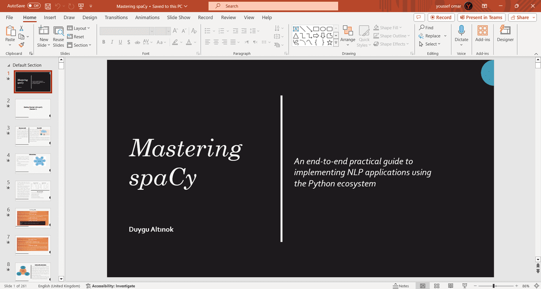The image size is (541, 289).
Task: Click the text highlight color button
Action: click(x=175, y=42)
